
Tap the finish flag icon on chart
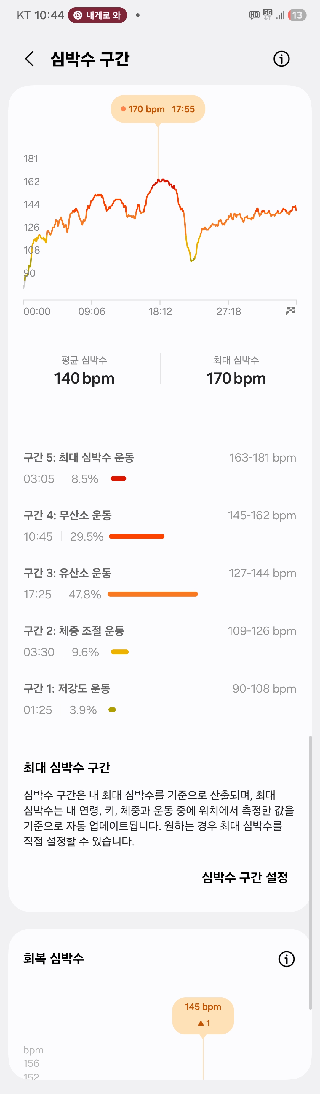[x=290, y=311]
